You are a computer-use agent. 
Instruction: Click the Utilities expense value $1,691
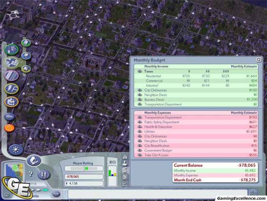pos(251,132)
